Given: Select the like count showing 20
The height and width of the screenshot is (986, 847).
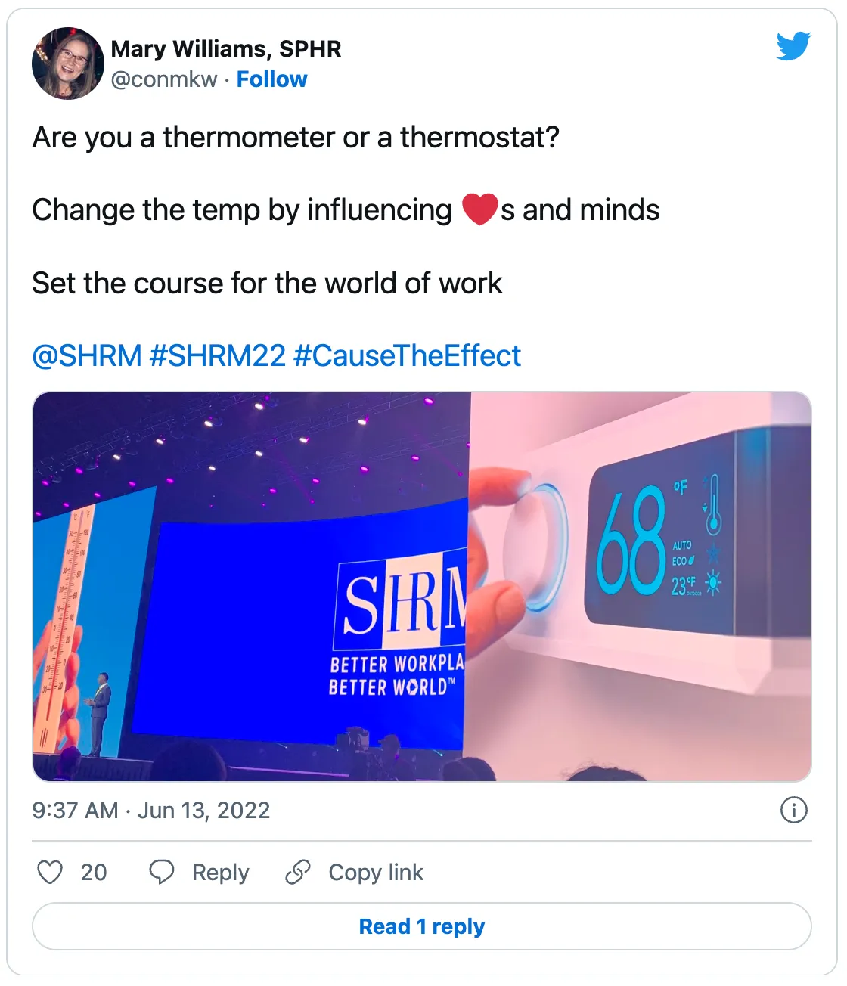Looking at the screenshot, I should (x=95, y=872).
